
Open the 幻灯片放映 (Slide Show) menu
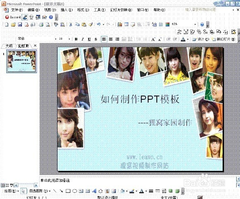121,10
